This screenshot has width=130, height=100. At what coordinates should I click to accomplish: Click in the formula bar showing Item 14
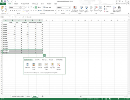(x=77, y=17)
